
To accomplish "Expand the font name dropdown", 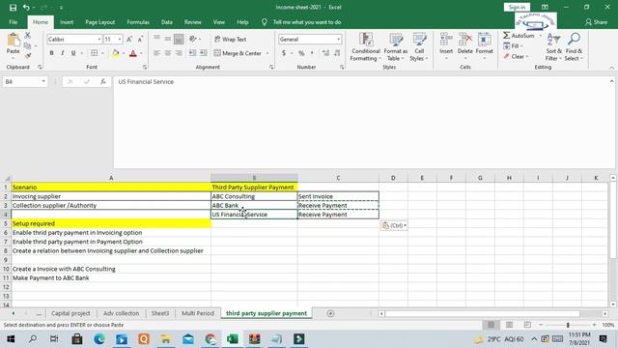I will pos(98,39).
